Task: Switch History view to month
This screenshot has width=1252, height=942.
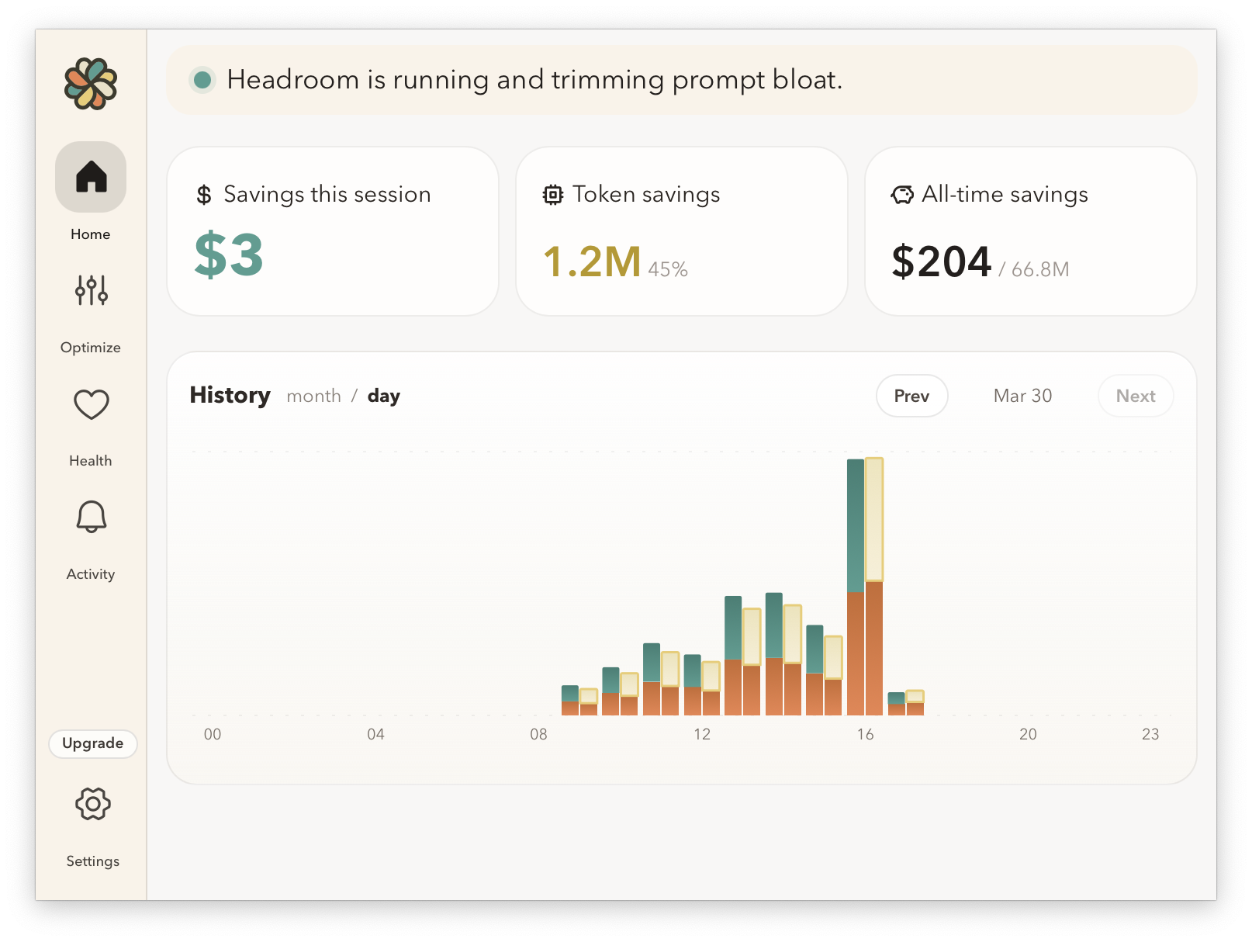Action: pyautogui.click(x=313, y=396)
